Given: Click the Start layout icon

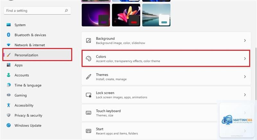Looking at the screenshot, I should 89,131.
